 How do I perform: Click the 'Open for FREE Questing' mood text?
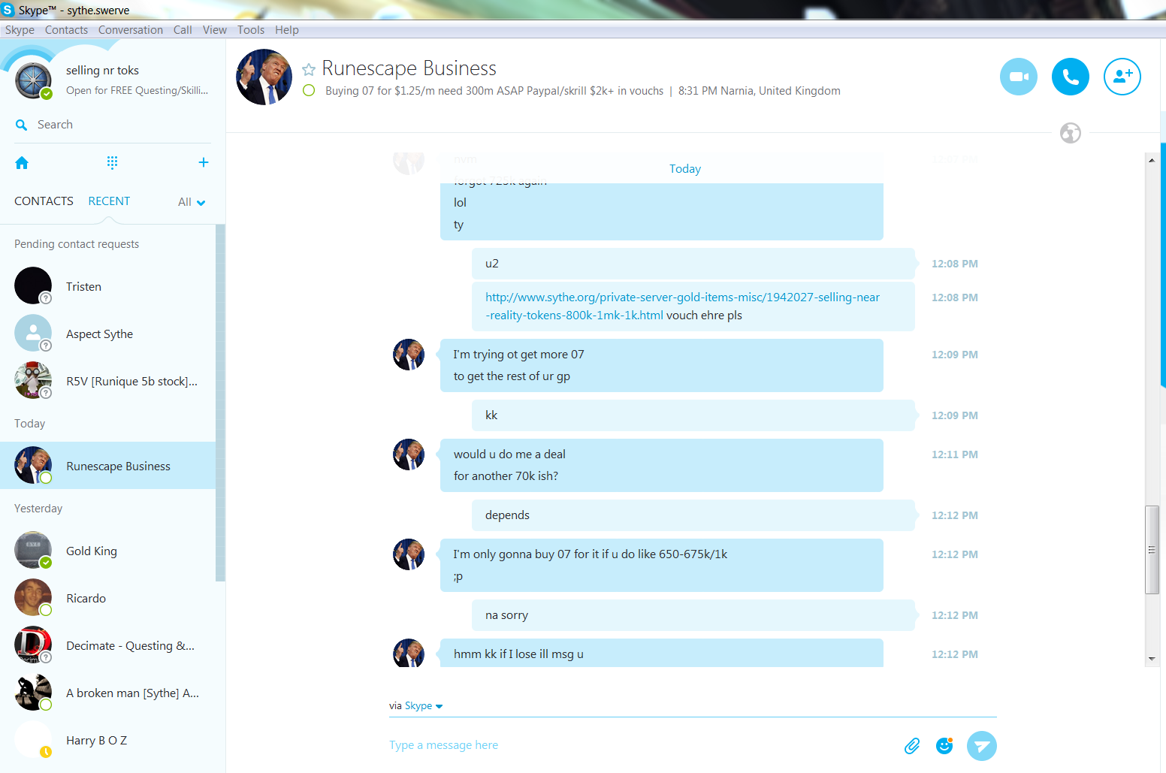click(137, 90)
